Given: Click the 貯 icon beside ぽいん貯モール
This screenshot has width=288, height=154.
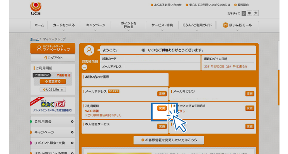Looking at the screenshot, I should tap(225, 25).
